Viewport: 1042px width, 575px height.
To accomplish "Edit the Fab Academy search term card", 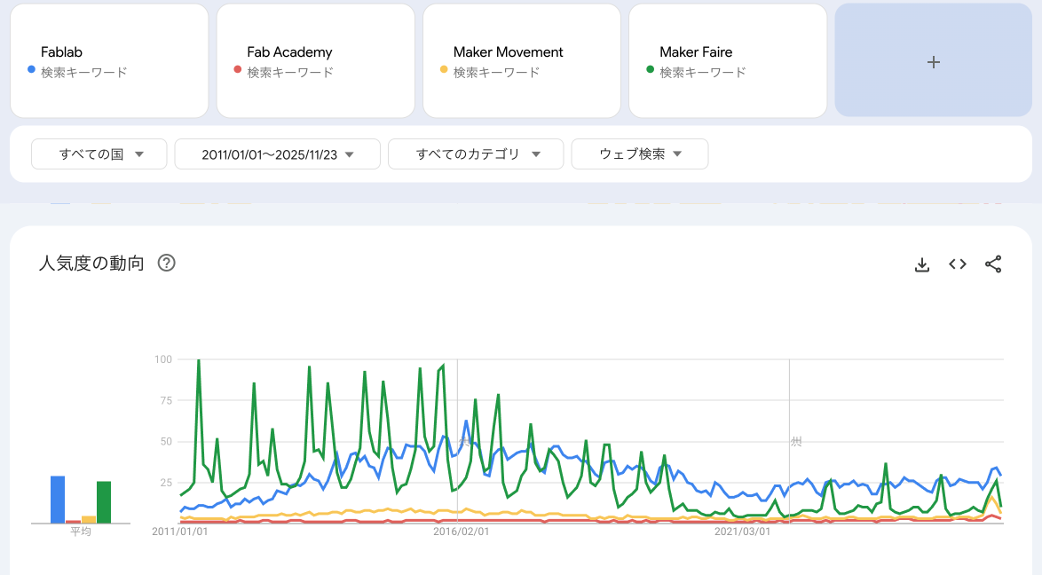I will tap(315, 60).
